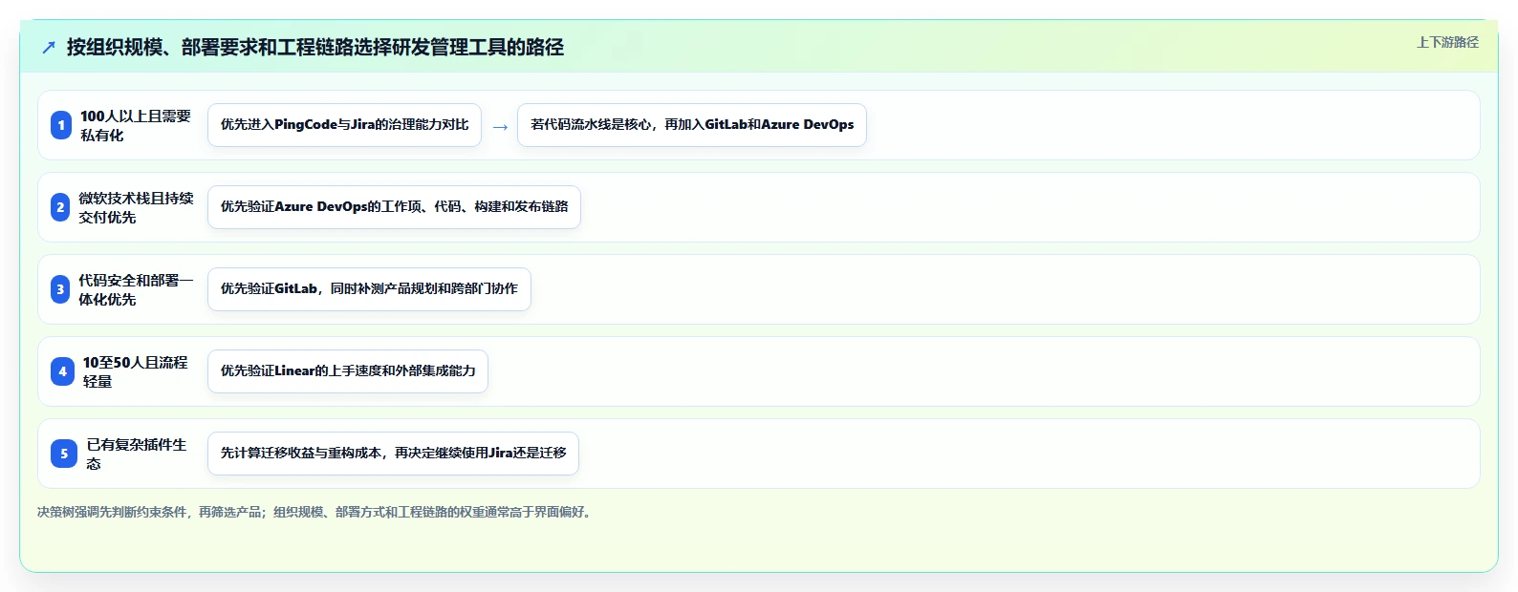Select the 上下游路径 label in the header
The width and height of the screenshot is (1518, 592).
coord(1447,42)
